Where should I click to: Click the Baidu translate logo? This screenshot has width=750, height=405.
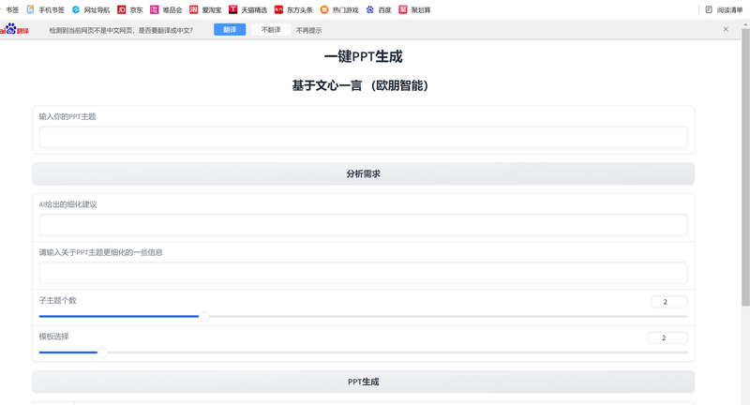[15, 29]
